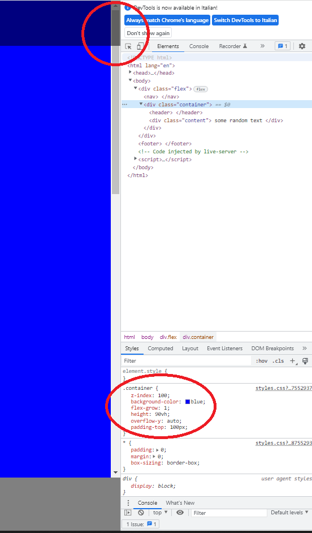Open styles.css link for .container rule
This screenshot has height=533, width=312.
(284, 388)
